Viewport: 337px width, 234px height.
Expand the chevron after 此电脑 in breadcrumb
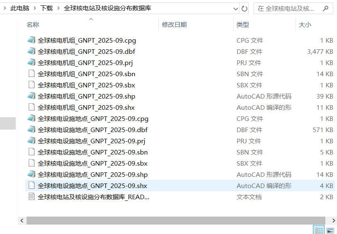click(34, 8)
